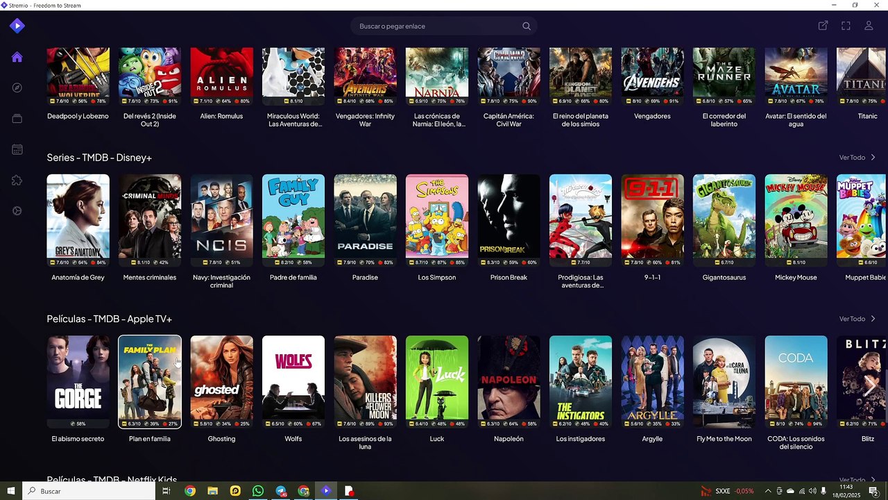Image resolution: width=888 pixels, height=500 pixels.
Task: Click the "Mentes criminales" title
Action: [x=150, y=277]
